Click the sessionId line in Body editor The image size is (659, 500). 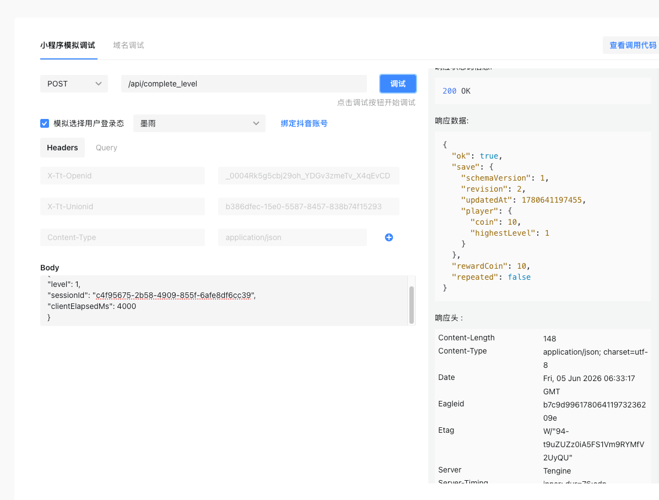pos(152,295)
